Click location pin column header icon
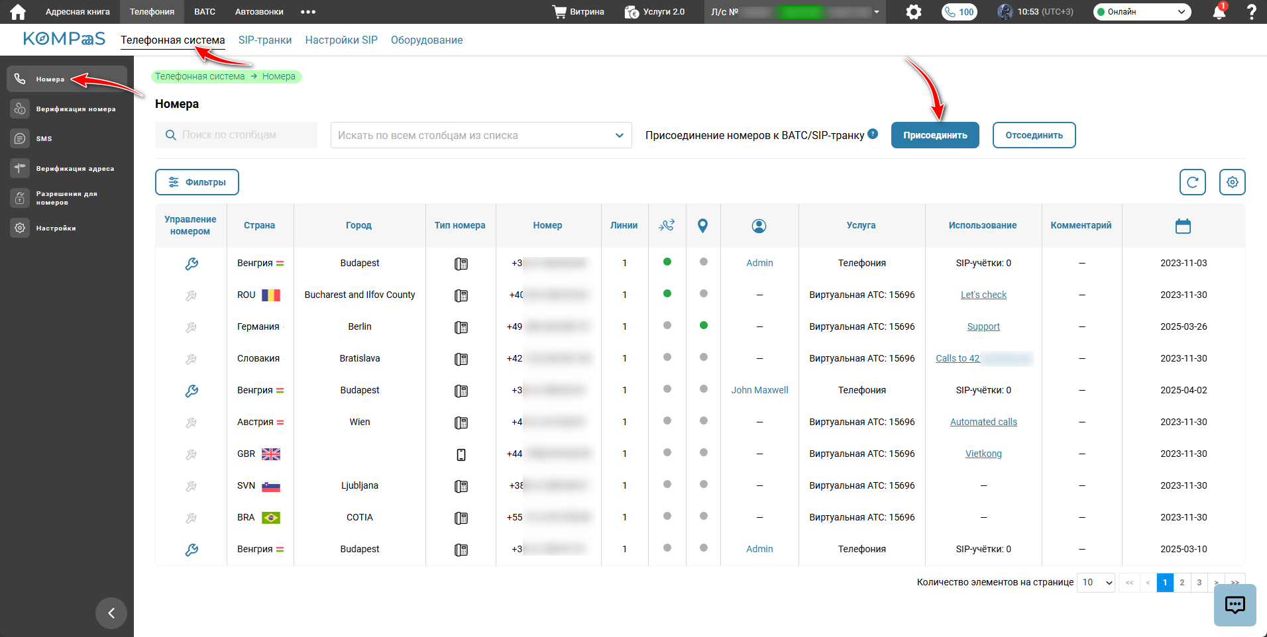This screenshot has width=1267, height=637. (703, 226)
